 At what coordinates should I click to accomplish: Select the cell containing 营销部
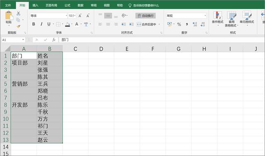coord(24,84)
